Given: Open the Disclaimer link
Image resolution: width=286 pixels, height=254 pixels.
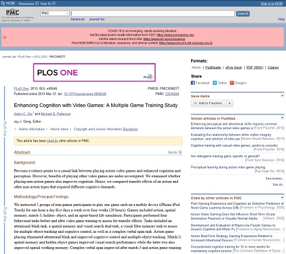Looking at the screenshot, I should (131, 129).
